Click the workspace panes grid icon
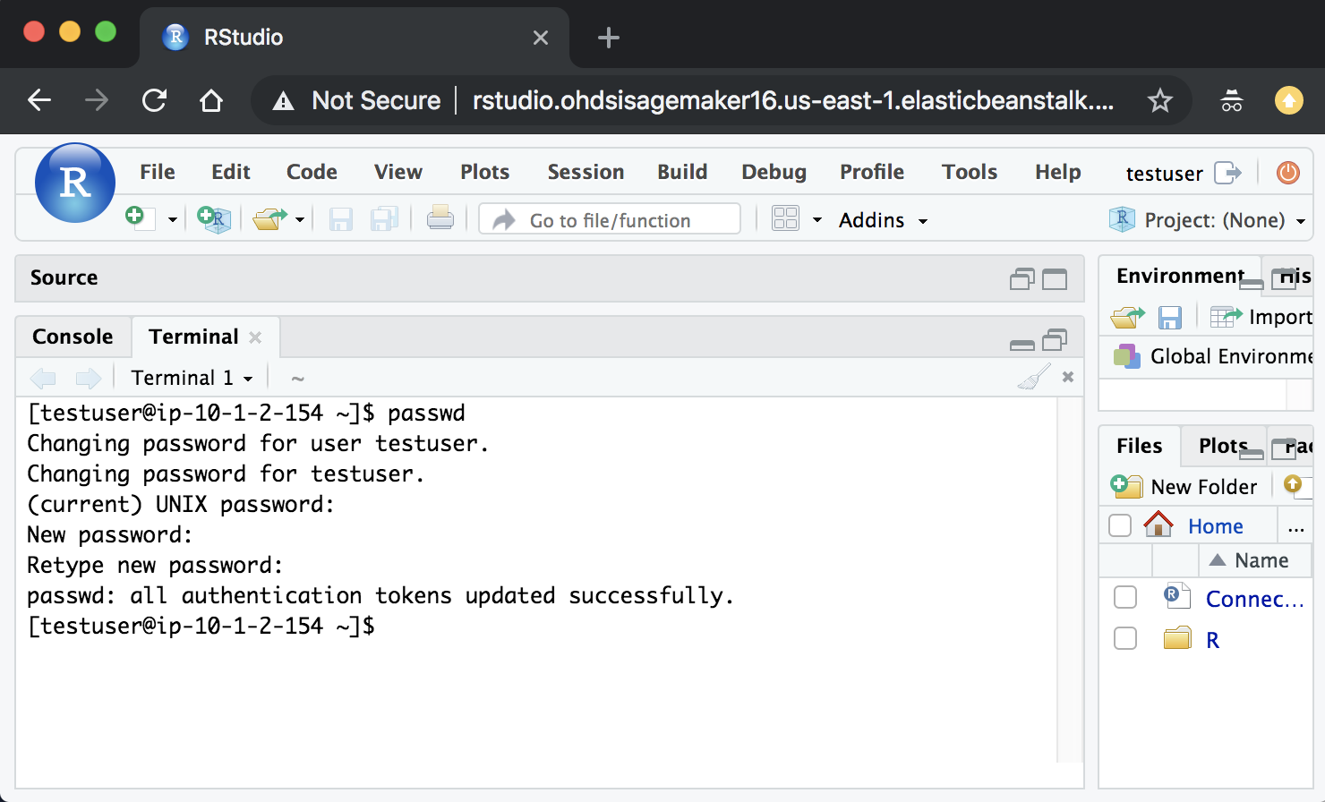 [785, 219]
